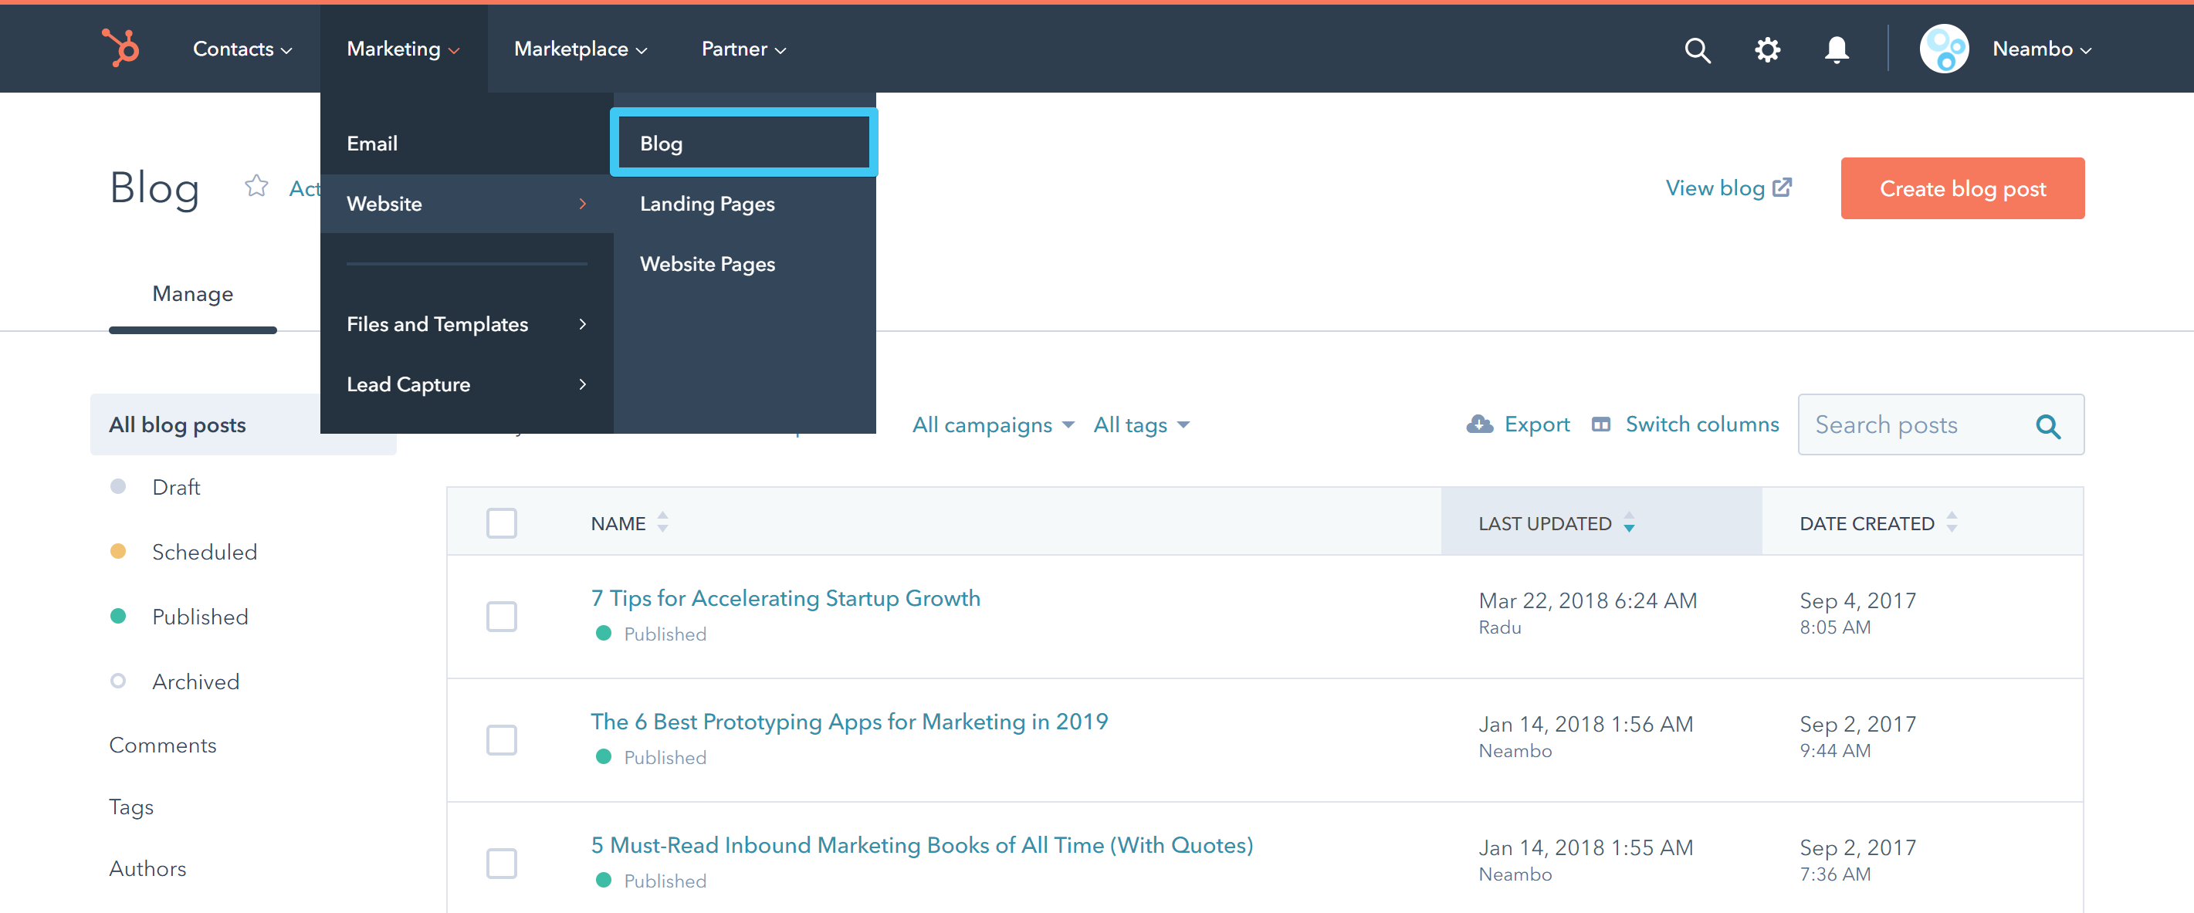The image size is (2194, 913).
Task: Select Landing Pages from the Website submenu
Action: coord(707,204)
